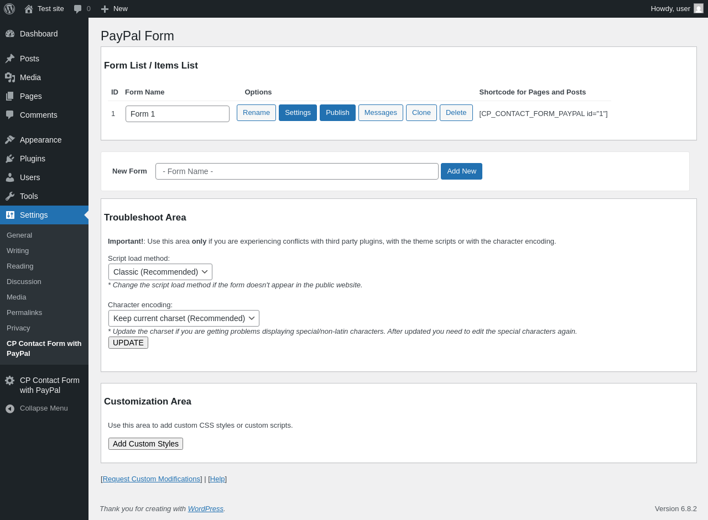The height and width of the screenshot is (520, 708).
Task: Open Discussion settings submenu
Action: (x=24, y=282)
